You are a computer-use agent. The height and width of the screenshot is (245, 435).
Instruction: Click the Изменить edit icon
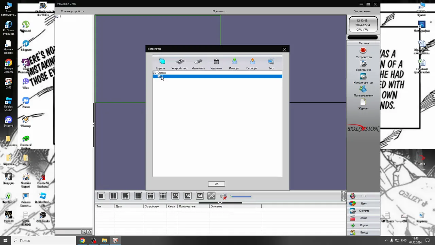pyautogui.click(x=198, y=62)
